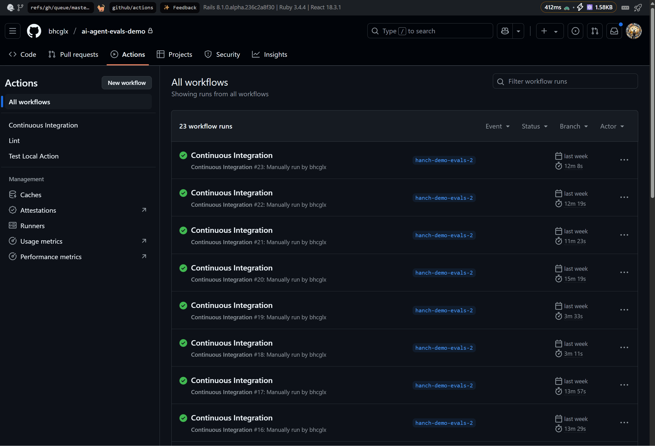Expand the Event filter dropdown
The width and height of the screenshot is (655, 446).
[x=497, y=126]
